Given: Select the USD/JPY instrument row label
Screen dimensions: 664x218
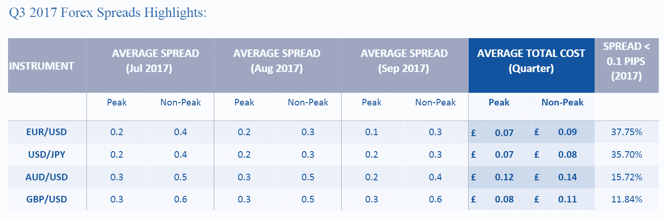Looking at the screenshot, I should (x=47, y=155).
